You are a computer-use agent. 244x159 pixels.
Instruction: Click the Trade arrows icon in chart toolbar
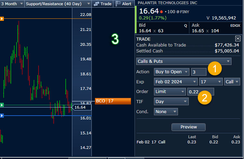(x=97, y=4)
